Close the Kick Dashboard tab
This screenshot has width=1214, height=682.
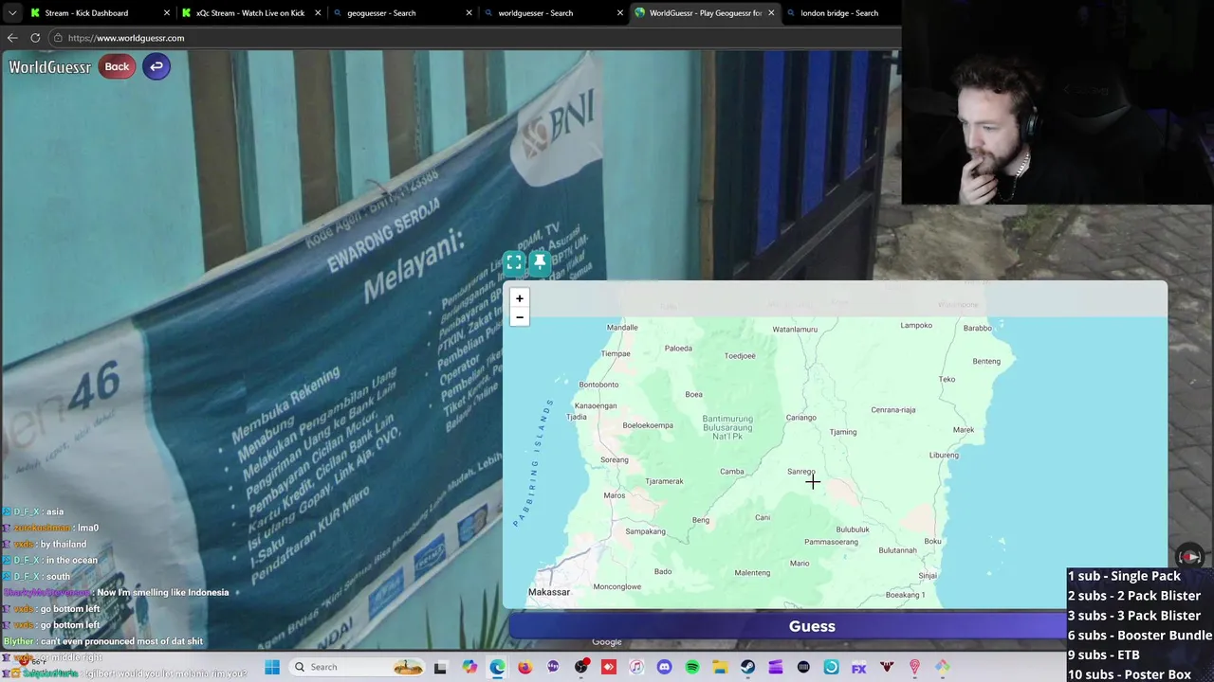[x=167, y=13]
